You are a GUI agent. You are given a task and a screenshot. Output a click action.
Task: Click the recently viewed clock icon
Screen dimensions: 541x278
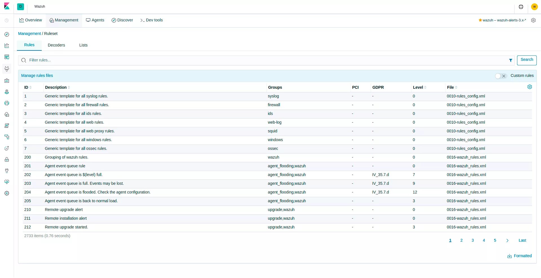coord(7,20)
